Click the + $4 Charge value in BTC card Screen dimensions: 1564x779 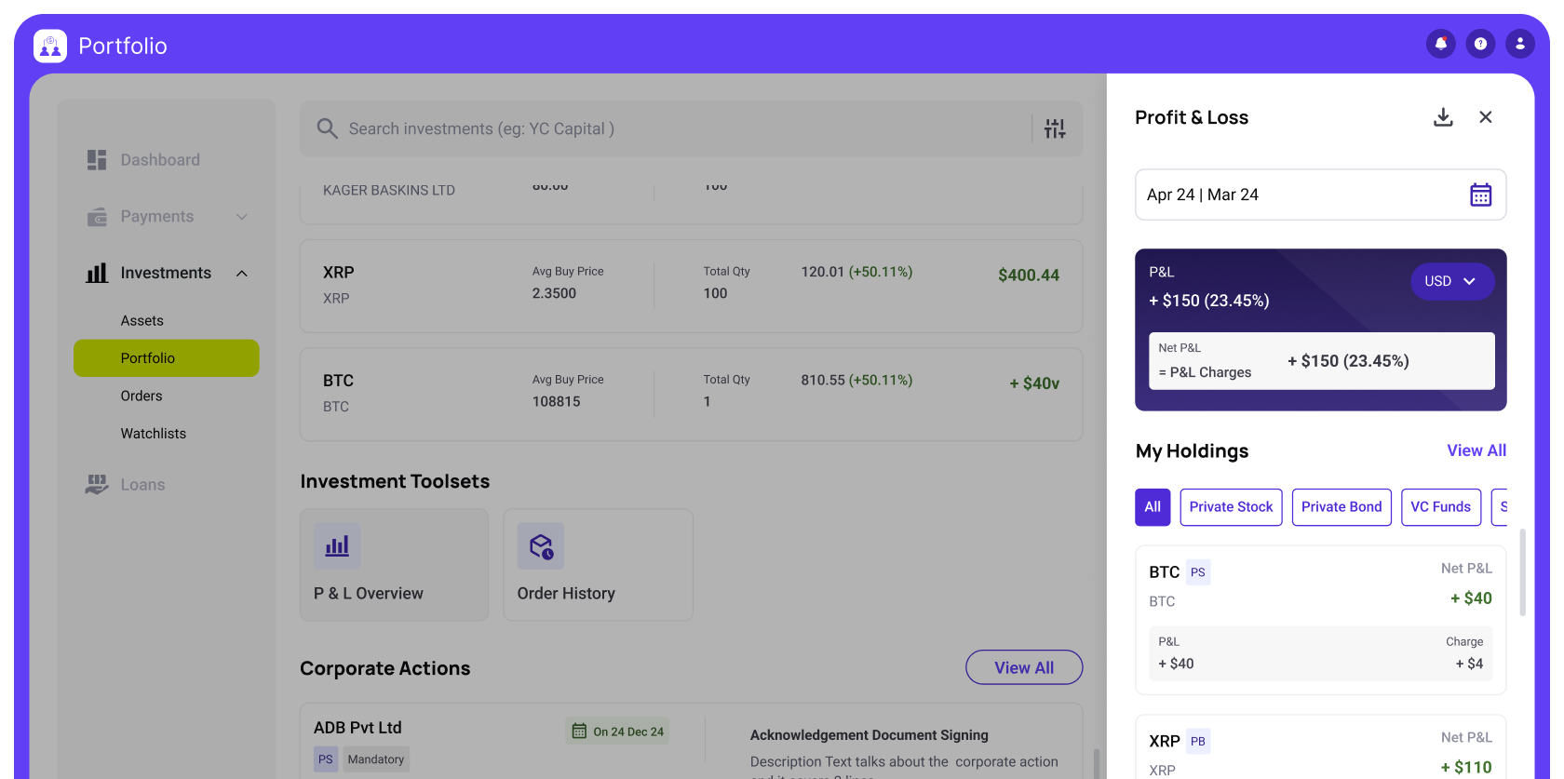pyautogui.click(x=1469, y=664)
